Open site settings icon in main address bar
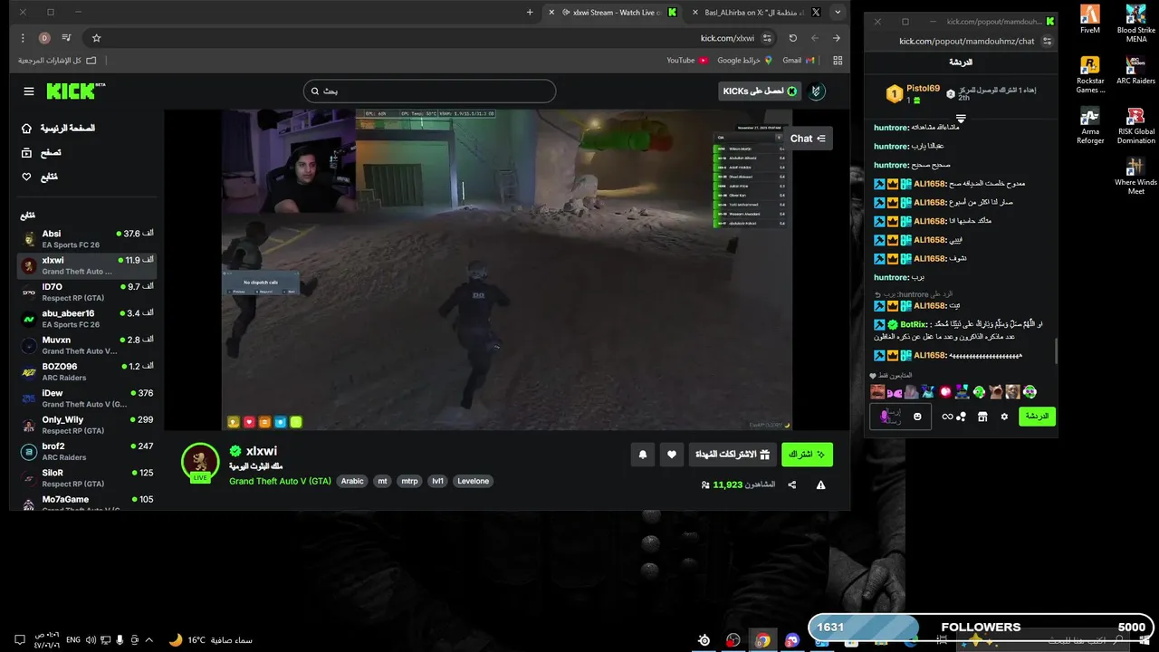This screenshot has width=1159, height=652. point(767,38)
